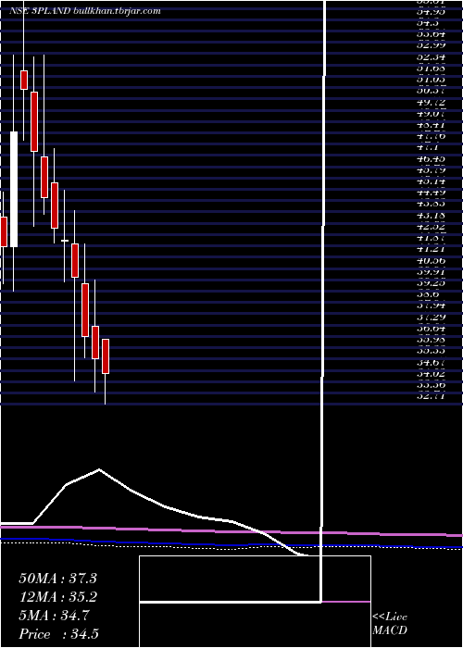
Task: Click the 43.18 price axis label
Action: 430,215
